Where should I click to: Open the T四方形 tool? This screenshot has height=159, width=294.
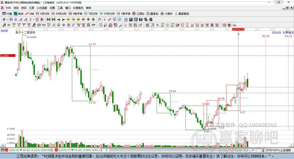coord(91,14)
